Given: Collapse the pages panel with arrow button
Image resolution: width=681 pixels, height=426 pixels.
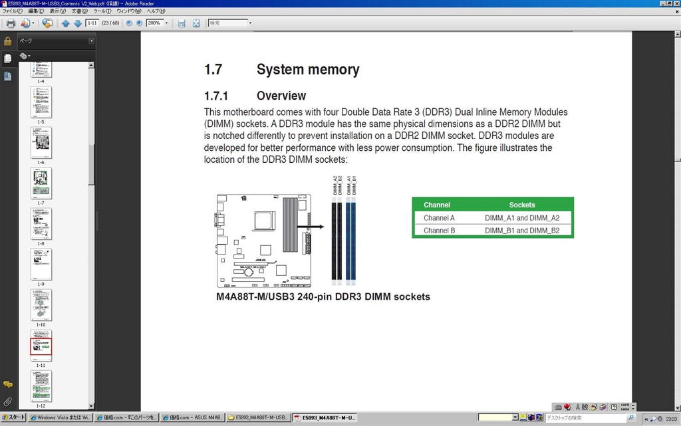Looking at the screenshot, I should point(91,41).
